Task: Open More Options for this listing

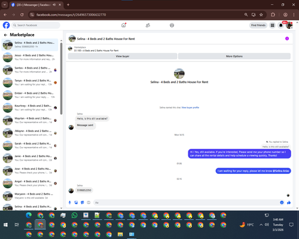Action: pyautogui.click(x=234, y=56)
